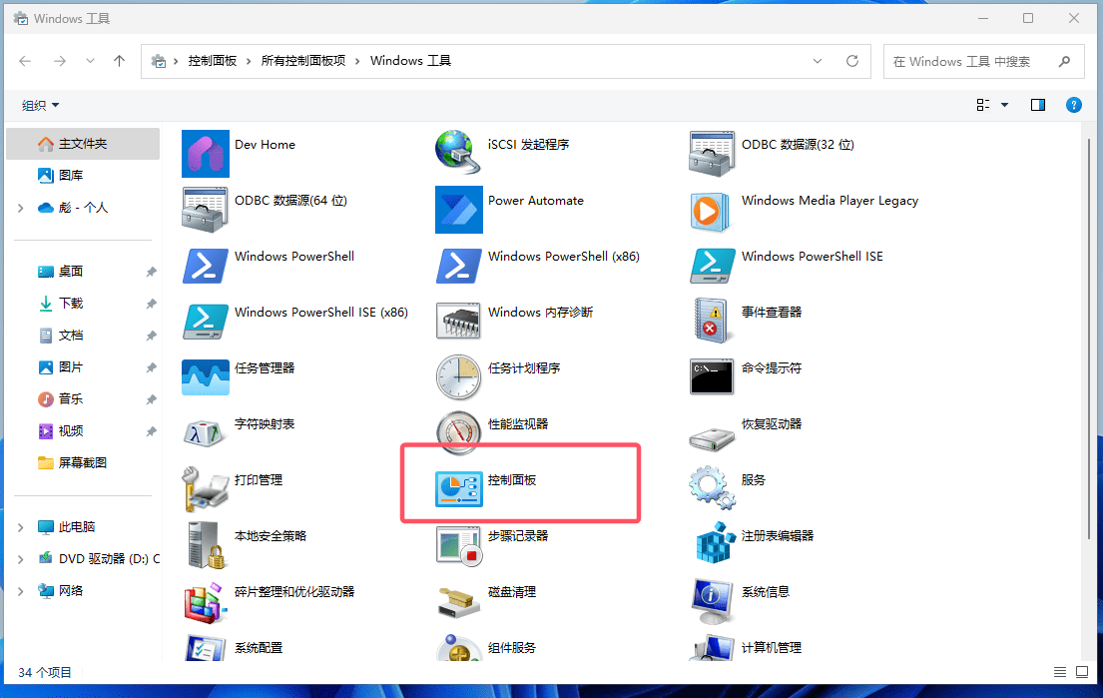Open 任务管理器 icon
Screen dimensions: 1103x698
point(206,377)
